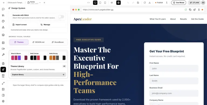
Task: Open code view angle-brackets icon
Action: (x=89, y=3)
